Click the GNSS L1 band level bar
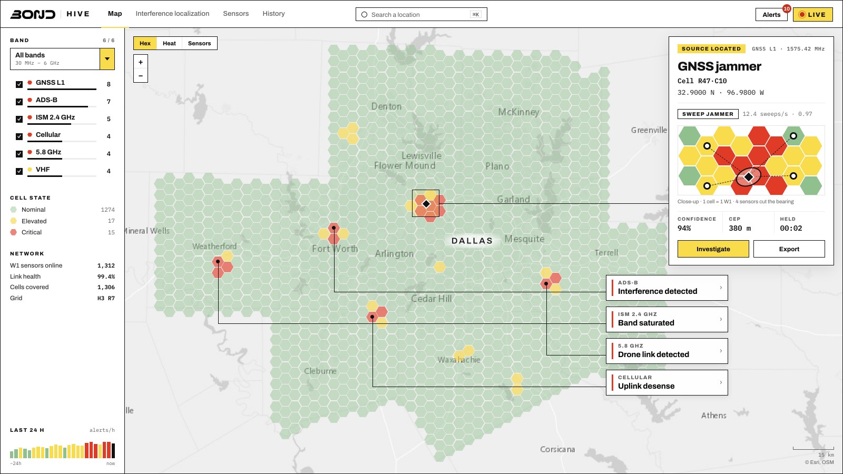Screen dimensions: 843x474 coord(62,89)
